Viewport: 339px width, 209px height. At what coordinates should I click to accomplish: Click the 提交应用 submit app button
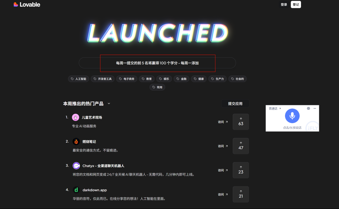[x=235, y=104]
